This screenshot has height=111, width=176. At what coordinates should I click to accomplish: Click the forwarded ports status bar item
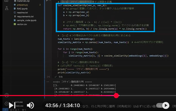(24, 110)
